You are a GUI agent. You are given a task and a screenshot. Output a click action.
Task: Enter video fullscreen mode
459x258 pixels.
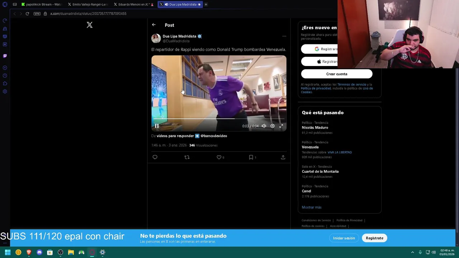(x=281, y=126)
